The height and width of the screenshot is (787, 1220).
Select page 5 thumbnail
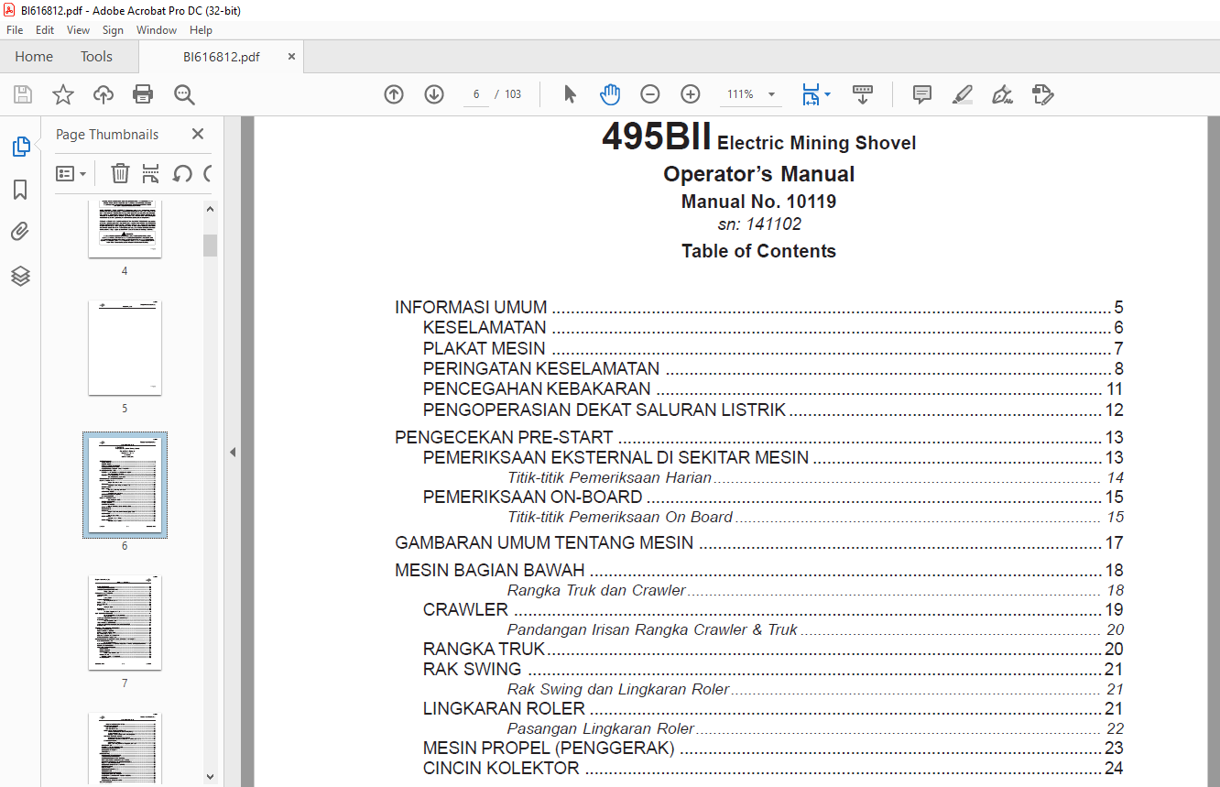click(x=125, y=348)
